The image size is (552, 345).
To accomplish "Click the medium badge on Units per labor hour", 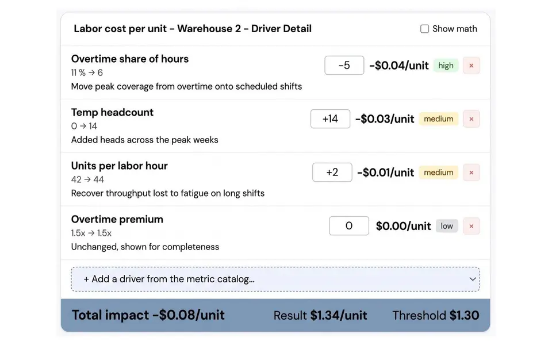I will [x=439, y=172].
